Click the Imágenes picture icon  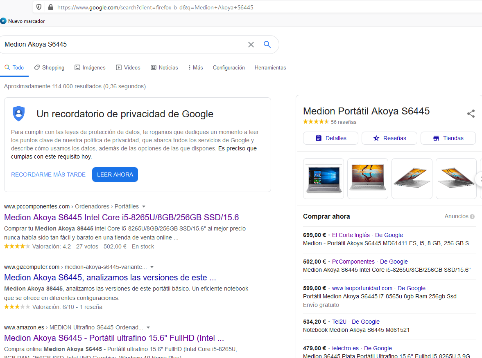click(77, 67)
